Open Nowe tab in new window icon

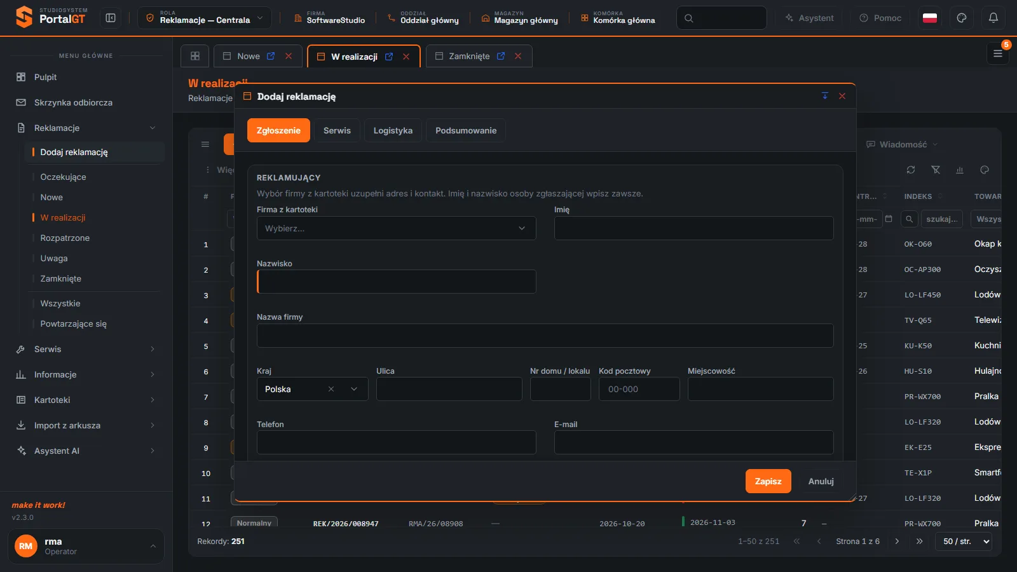pos(271,56)
